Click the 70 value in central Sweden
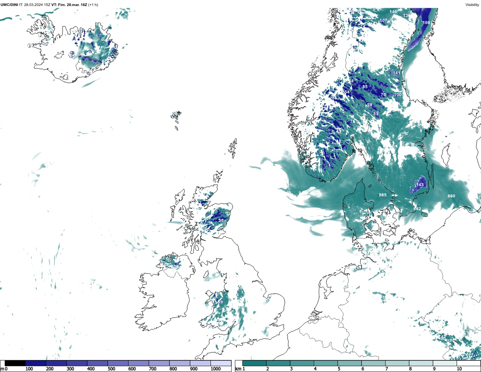The image size is (481, 372). pyautogui.click(x=383, y=95)
